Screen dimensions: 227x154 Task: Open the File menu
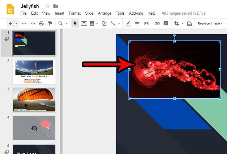[24, 13]
